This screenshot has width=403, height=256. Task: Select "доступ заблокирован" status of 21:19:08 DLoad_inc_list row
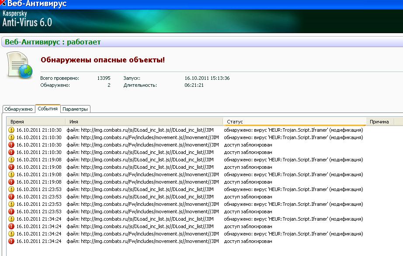pyautogui.click(x=248, y=167)
